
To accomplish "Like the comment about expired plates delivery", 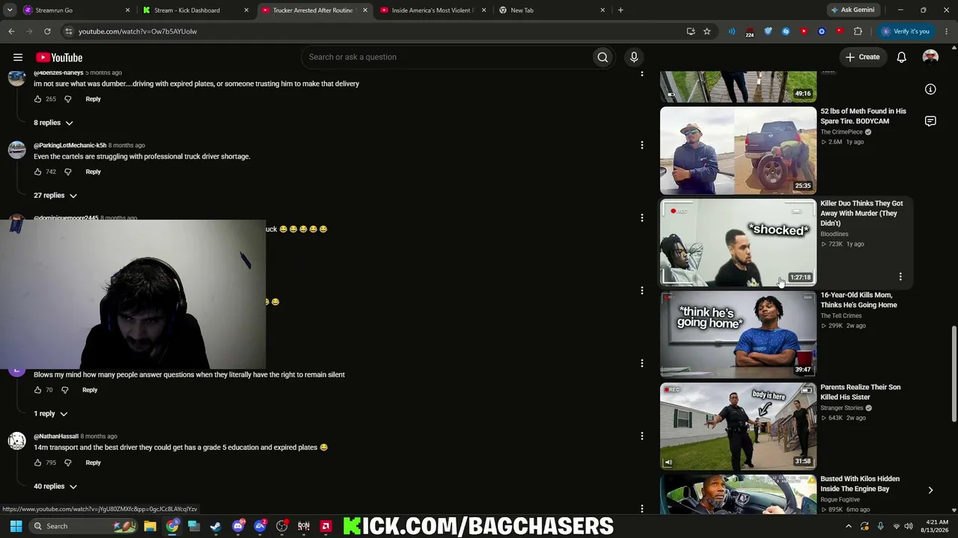I will click(x=37, y=99).
